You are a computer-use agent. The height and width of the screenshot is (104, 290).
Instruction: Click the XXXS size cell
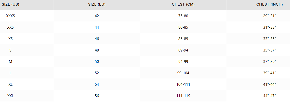pyautogui.click(x=10, y=16)
